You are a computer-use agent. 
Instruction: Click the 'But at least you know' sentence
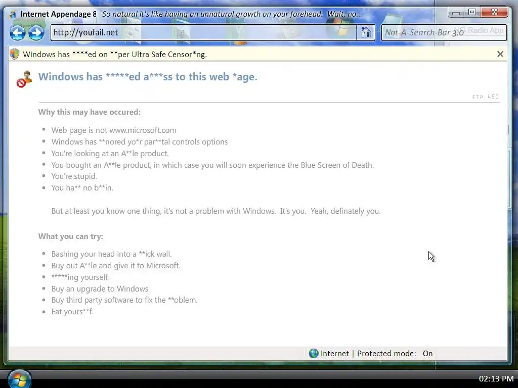pos(215,211)
